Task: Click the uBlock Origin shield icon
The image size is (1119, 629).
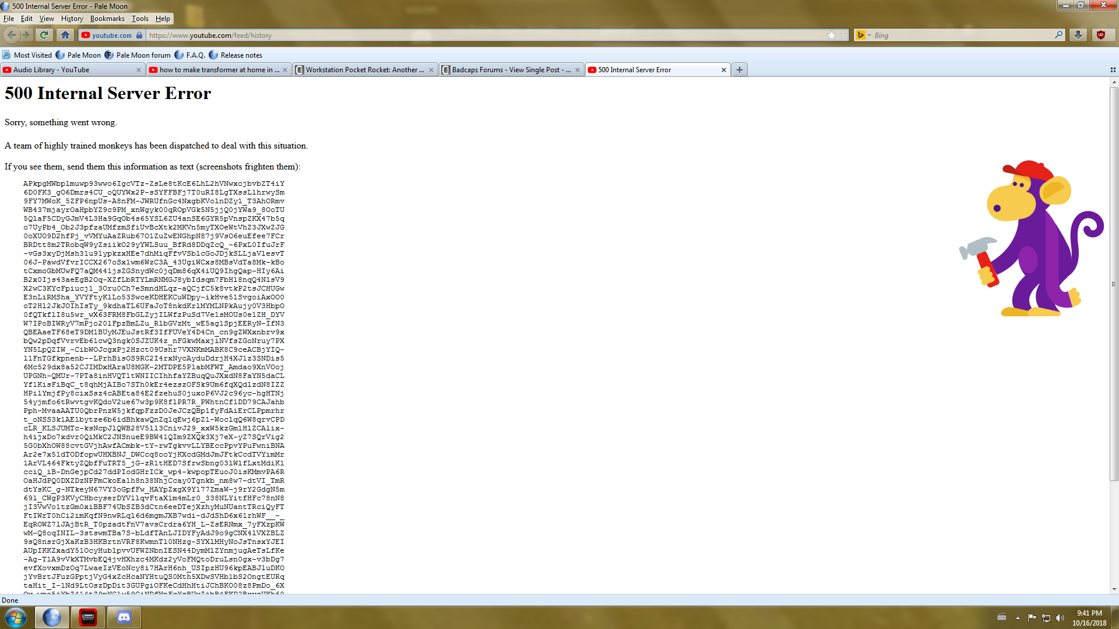Action: tap(1101, 35)
